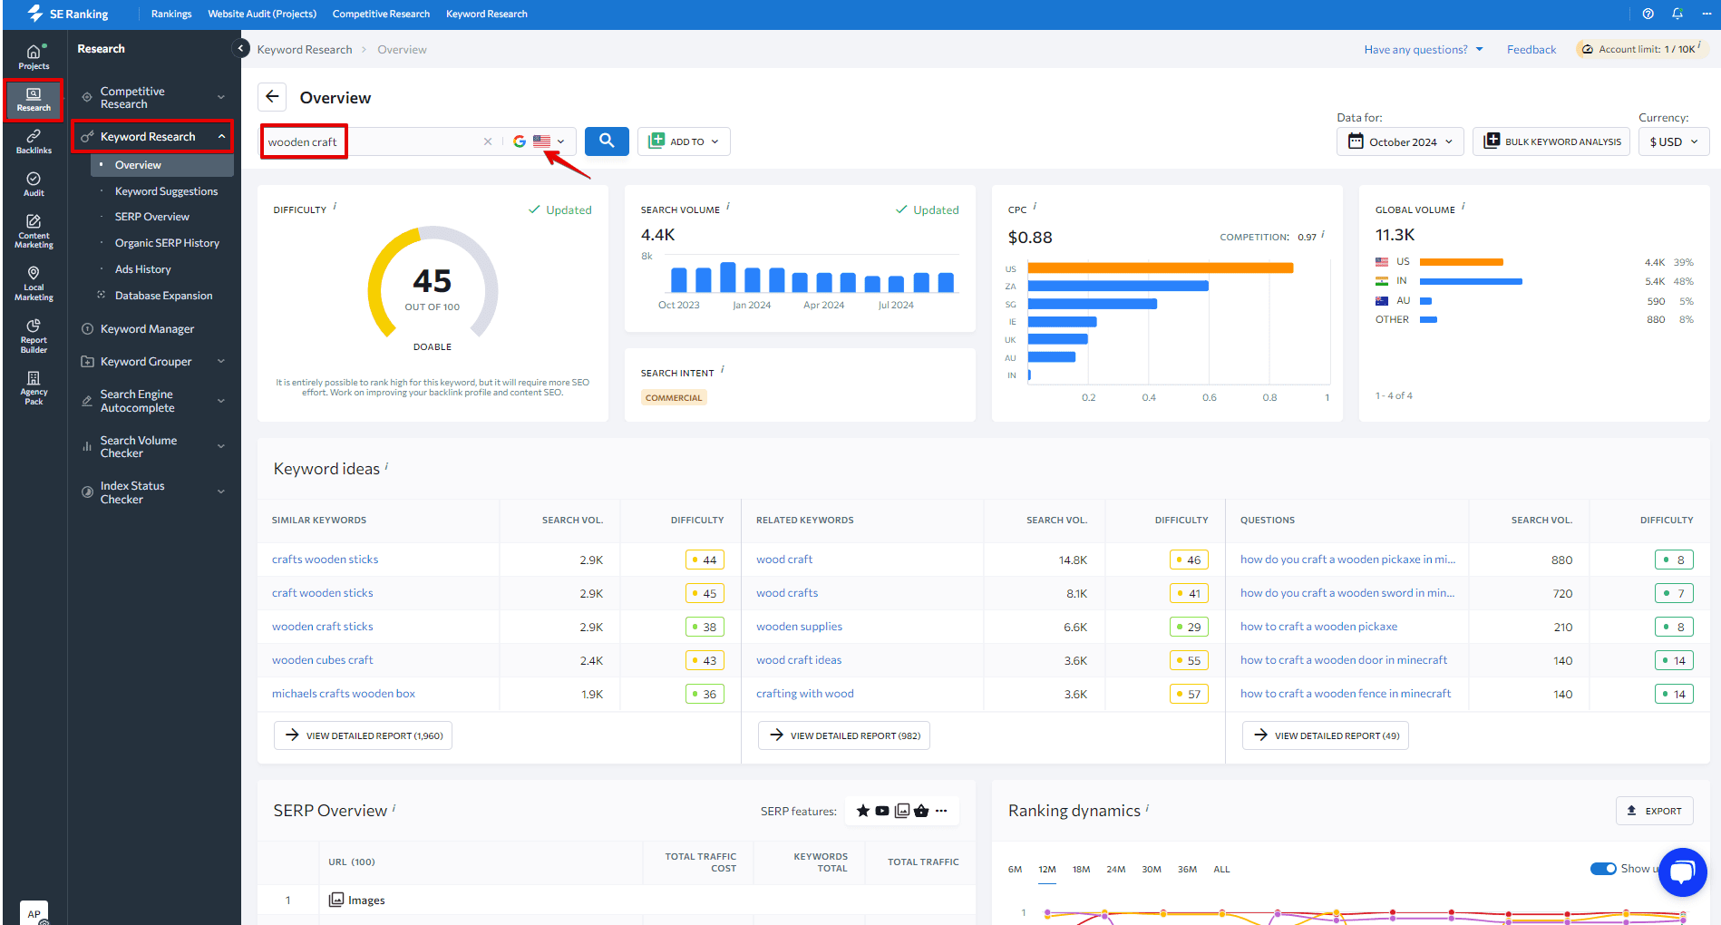Select SERP Overview in sidebar
The image size is (1721, 925).
pyautogui.click(x=152, y=217)
